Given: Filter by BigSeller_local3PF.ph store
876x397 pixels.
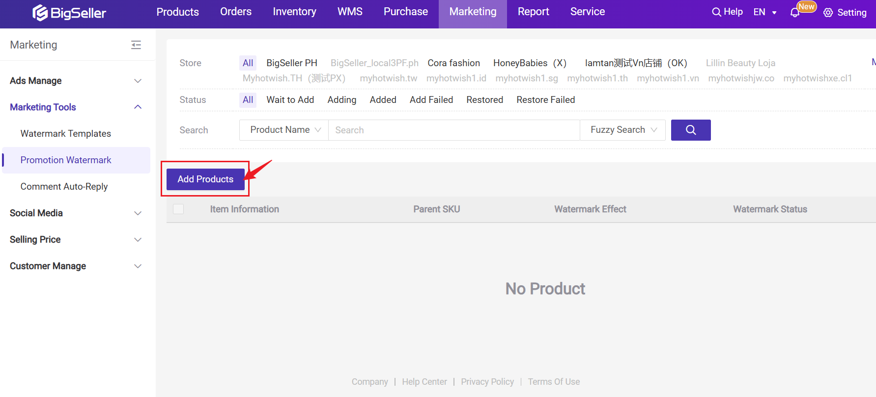Looking at the screenshot, I should click(x=374, y=63).
